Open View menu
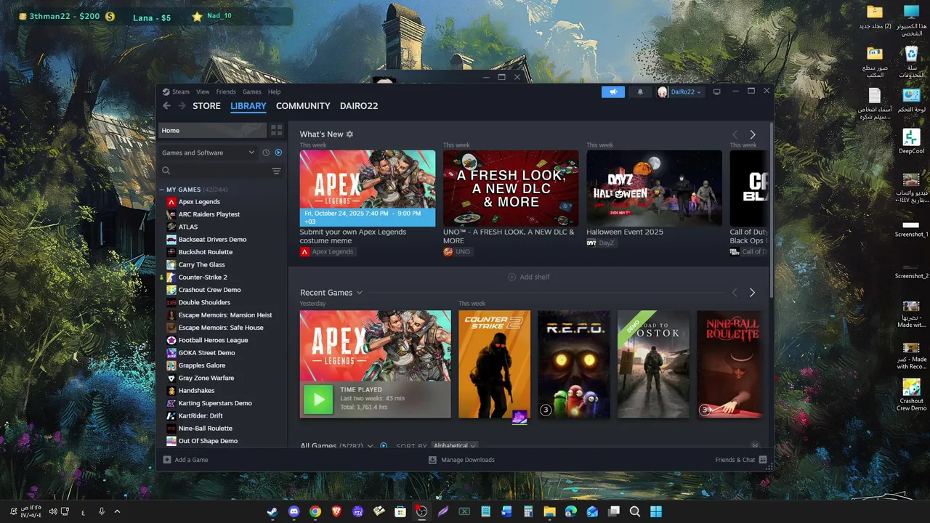 (x=203, y=92)
